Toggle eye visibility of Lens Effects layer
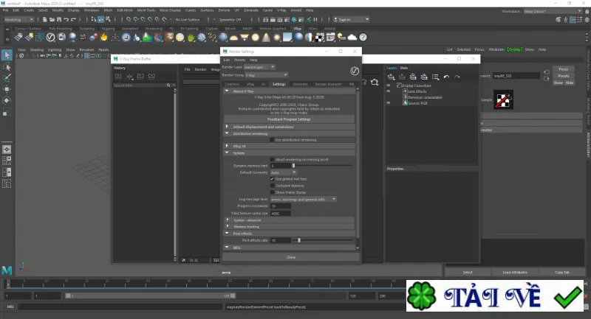591x319 pixels. click(389, 91)
